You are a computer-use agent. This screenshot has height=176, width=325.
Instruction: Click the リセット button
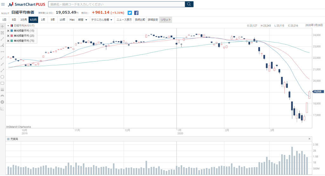[x=166, y=20]
